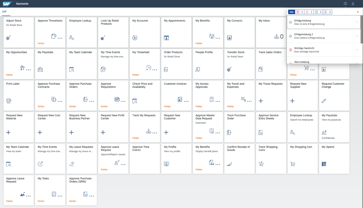Expand the Erfolgsmeldung notification chevron

point(357,22)
